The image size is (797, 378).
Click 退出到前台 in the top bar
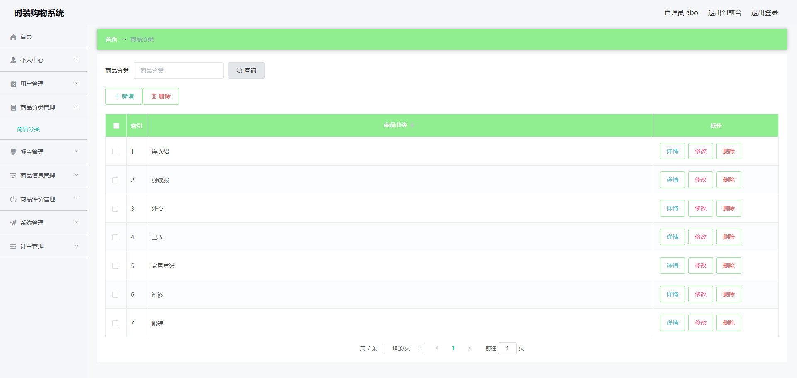pos(724,13)
